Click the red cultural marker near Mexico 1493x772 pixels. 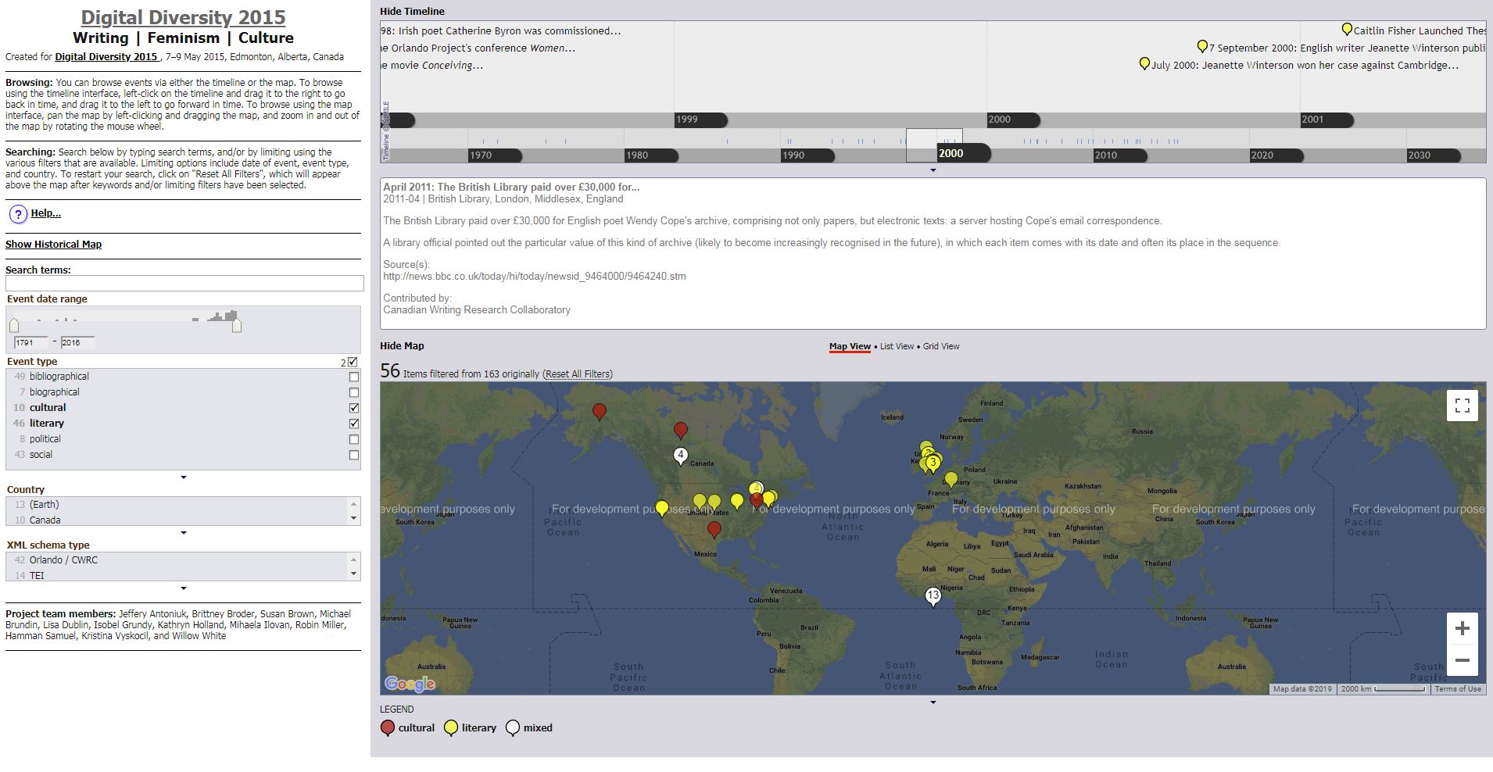[x=714, y=530]
